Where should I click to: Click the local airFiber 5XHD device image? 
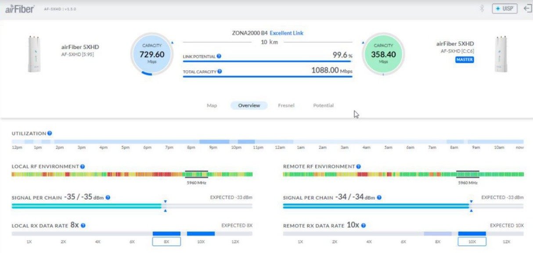(x=34, y=53)
